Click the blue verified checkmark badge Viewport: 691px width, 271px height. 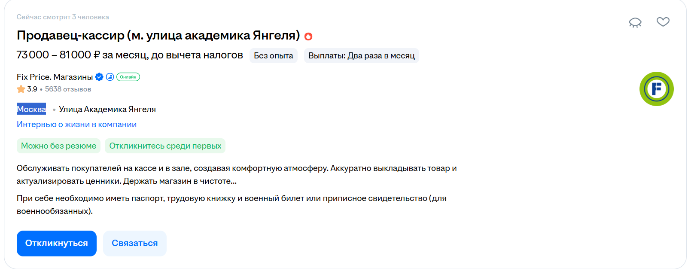(x=99, y=77)
